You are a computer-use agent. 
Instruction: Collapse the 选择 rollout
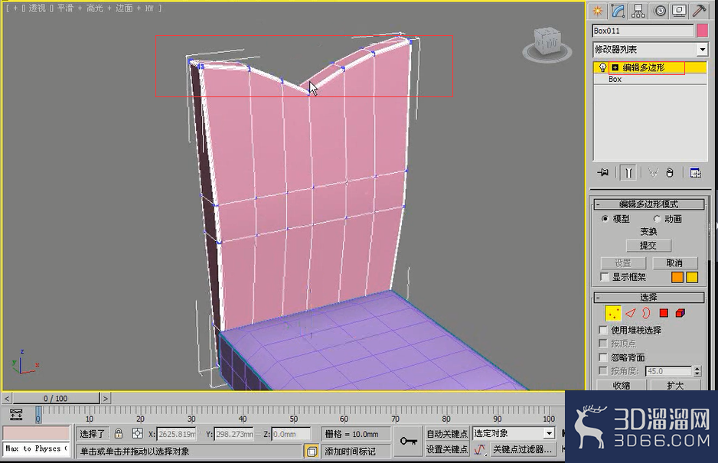649,298
